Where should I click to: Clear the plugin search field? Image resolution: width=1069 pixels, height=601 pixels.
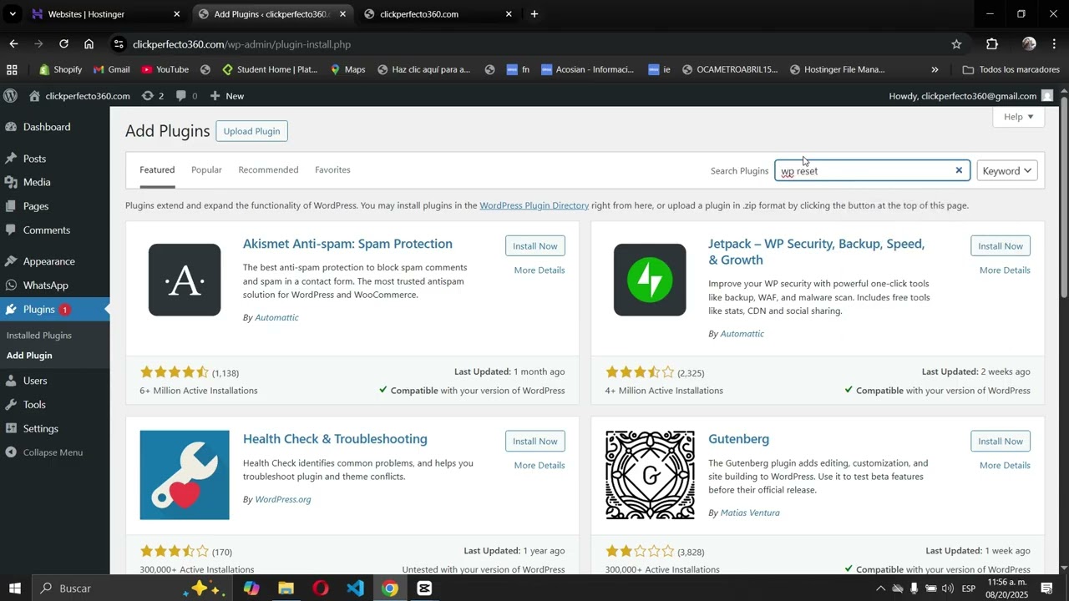tap(959, 170)
